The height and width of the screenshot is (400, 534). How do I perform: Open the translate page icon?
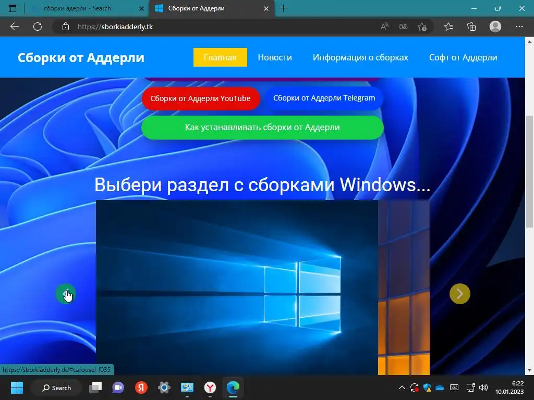pyautogui.click(x=403, y=27)
